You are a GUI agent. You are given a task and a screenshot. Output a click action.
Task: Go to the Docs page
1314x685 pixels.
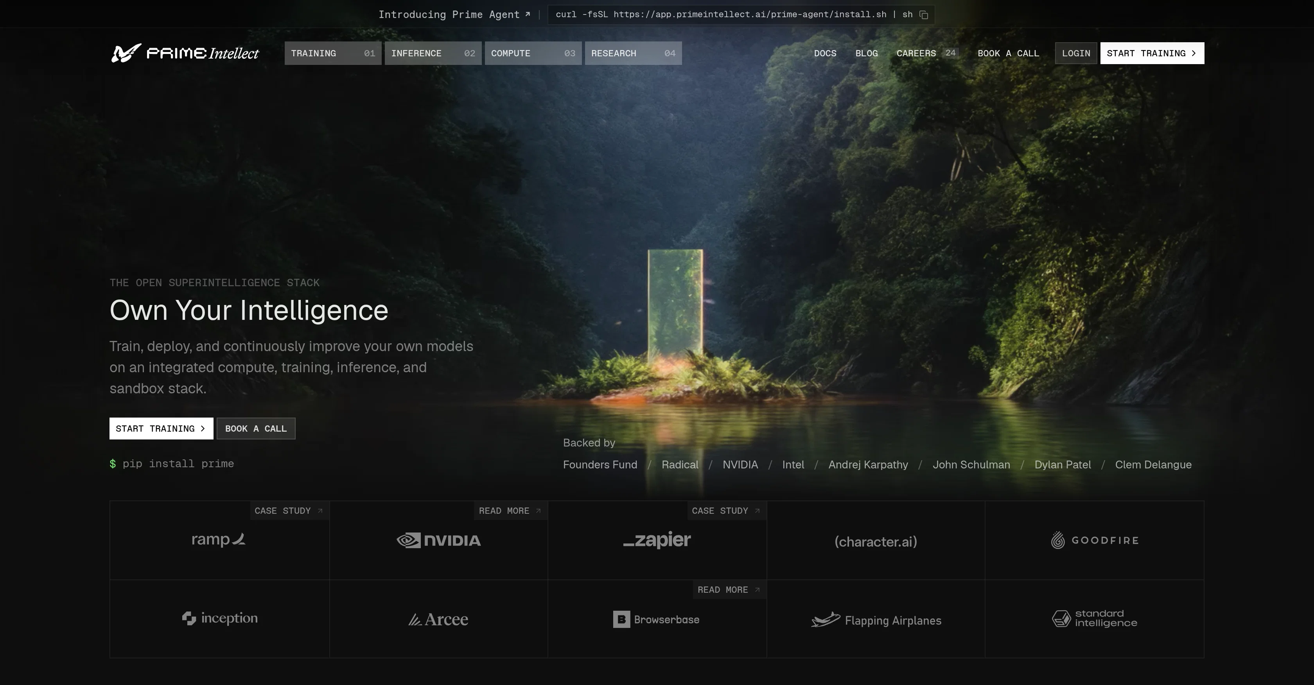[x=825, y=53]
